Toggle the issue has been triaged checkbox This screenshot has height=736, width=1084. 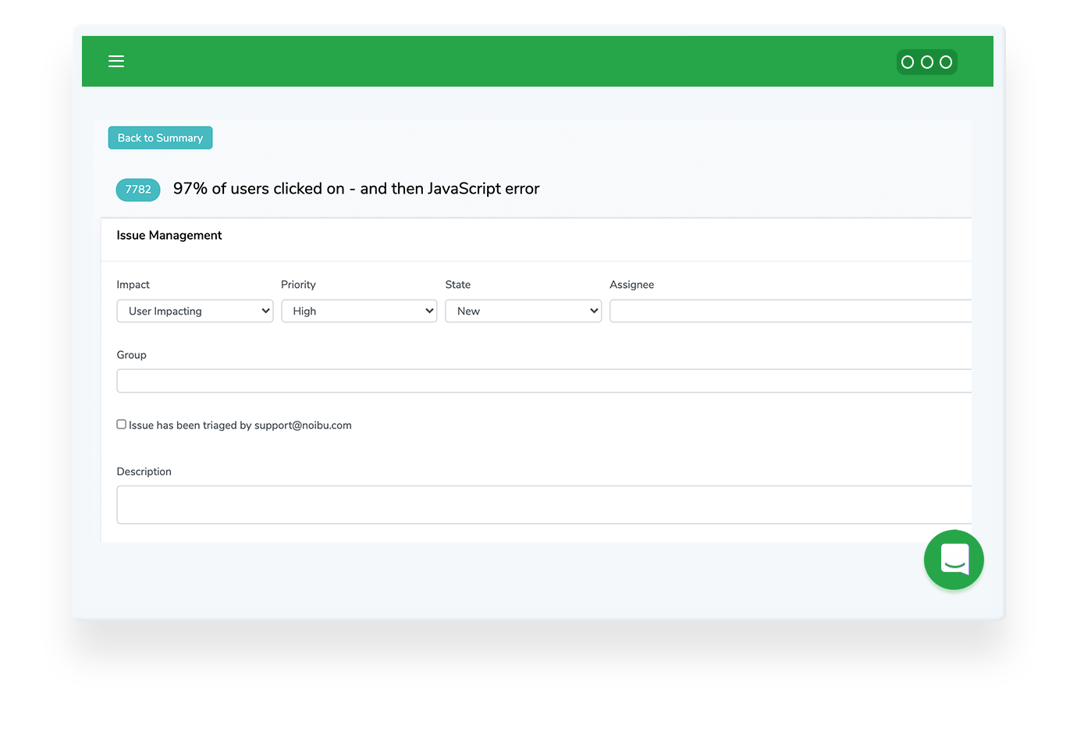coord(122,425)
